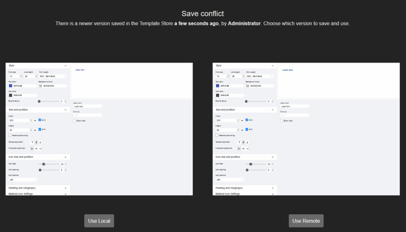
Task: Uncheck Width auto checkbox in local preview
Action: 40,120
